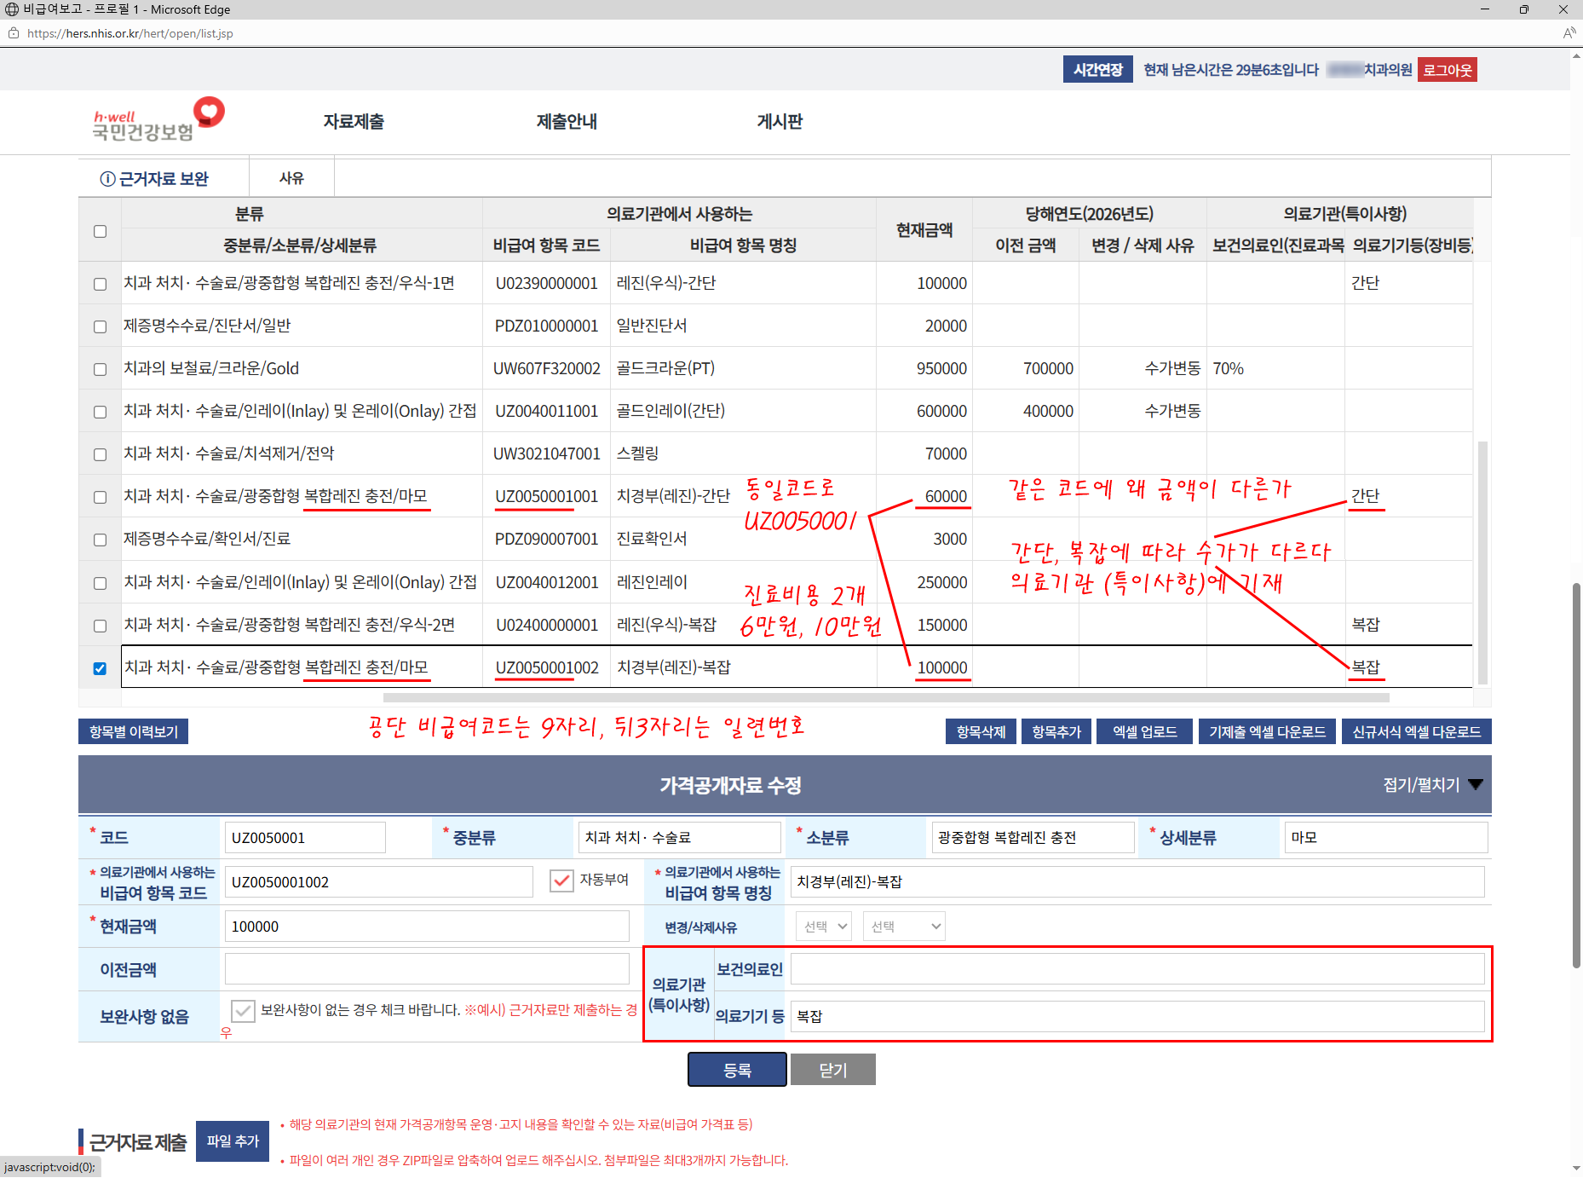Click the 시간연장 button
The image size is (1583, 1178).
(1097, 70)
